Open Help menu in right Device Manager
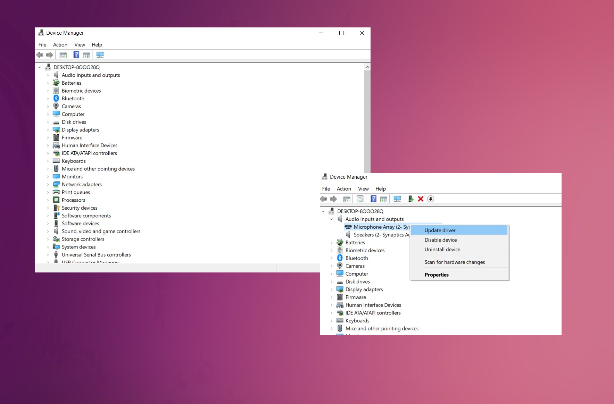Screen dimensions: 614x404 pos(381,189)
